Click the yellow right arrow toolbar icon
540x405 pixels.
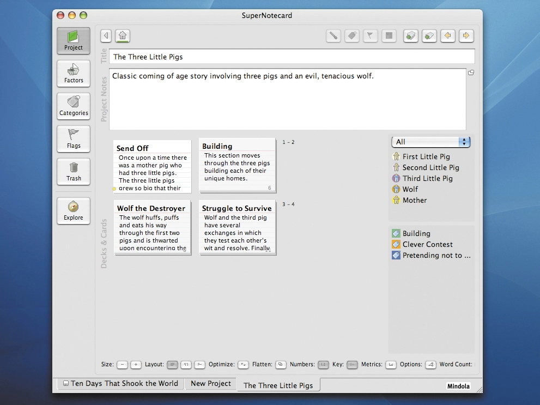click(466, 36)
